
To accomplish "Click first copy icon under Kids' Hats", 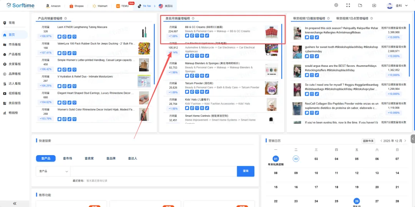I will [187, 108].
